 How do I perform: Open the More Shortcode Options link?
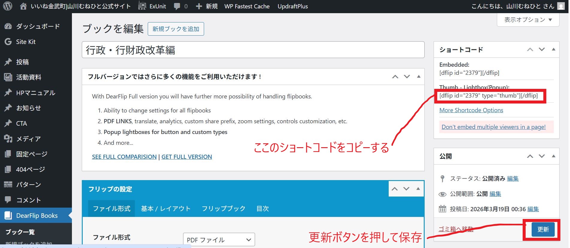click(x=471, y=110)
